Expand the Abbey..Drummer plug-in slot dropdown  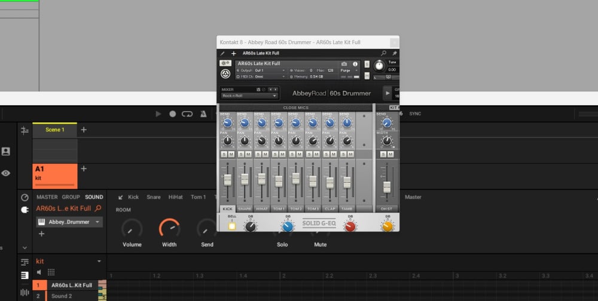click(x=98, y=222)
